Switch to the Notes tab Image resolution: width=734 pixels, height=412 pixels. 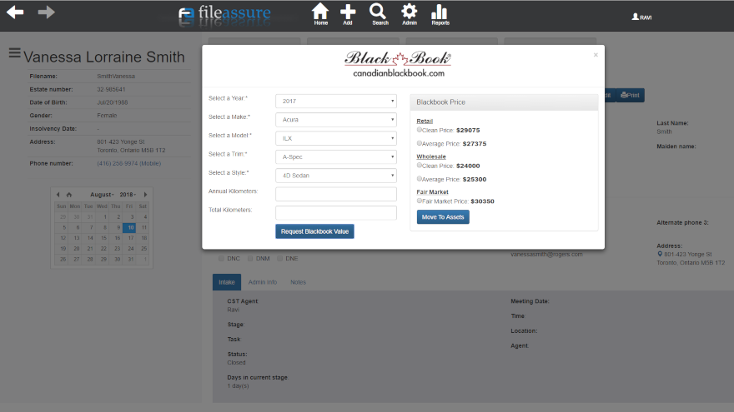click(x=298, y=282)
